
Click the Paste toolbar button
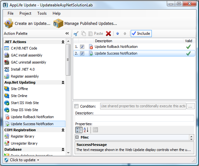coord(96,34)
